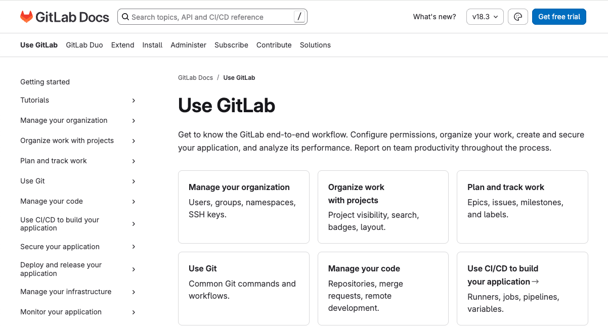This screenshot has height=327, width=608.
Task: Open Manage your infrastructure sidebar link
Action: tap(66, 292)
